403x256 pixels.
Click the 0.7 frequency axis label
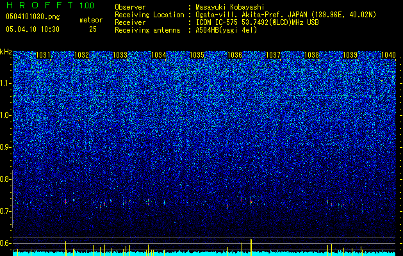(6, 211)
